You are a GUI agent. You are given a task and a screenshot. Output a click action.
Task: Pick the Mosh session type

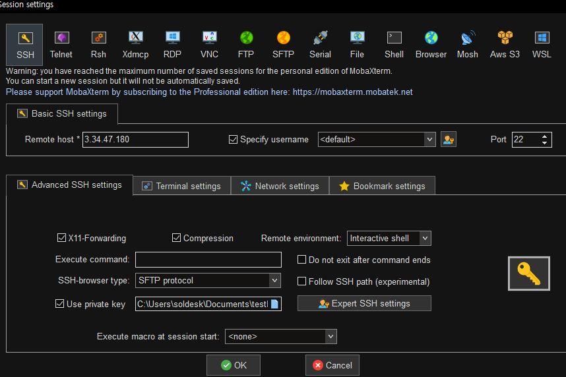pyautogui.click(x=468, y=45)
